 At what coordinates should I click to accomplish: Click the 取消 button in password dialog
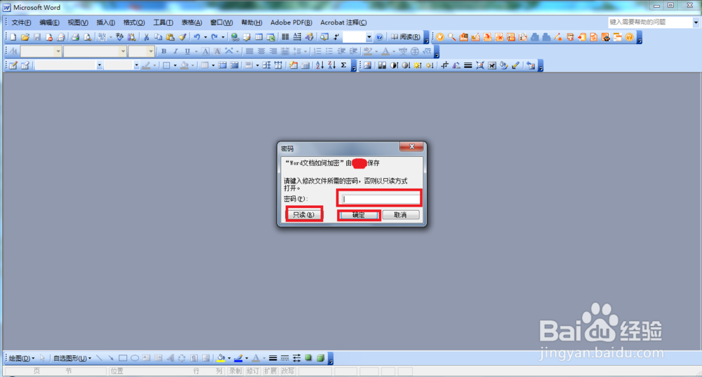pos(401,215)
